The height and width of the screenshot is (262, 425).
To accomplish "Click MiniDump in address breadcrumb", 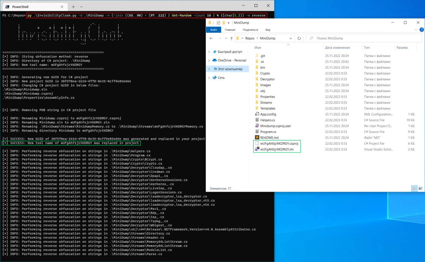I will click(x=267, y=38).
